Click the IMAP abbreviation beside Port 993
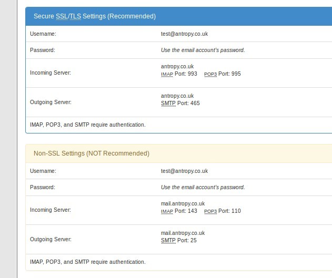The image size is (332, 278). [x=167, y=74]
